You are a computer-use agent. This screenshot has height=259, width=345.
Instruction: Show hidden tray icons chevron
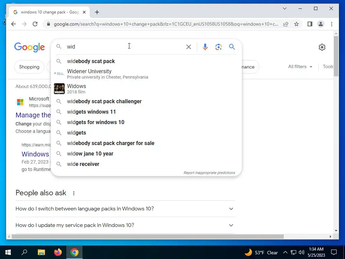coord(285,252)
